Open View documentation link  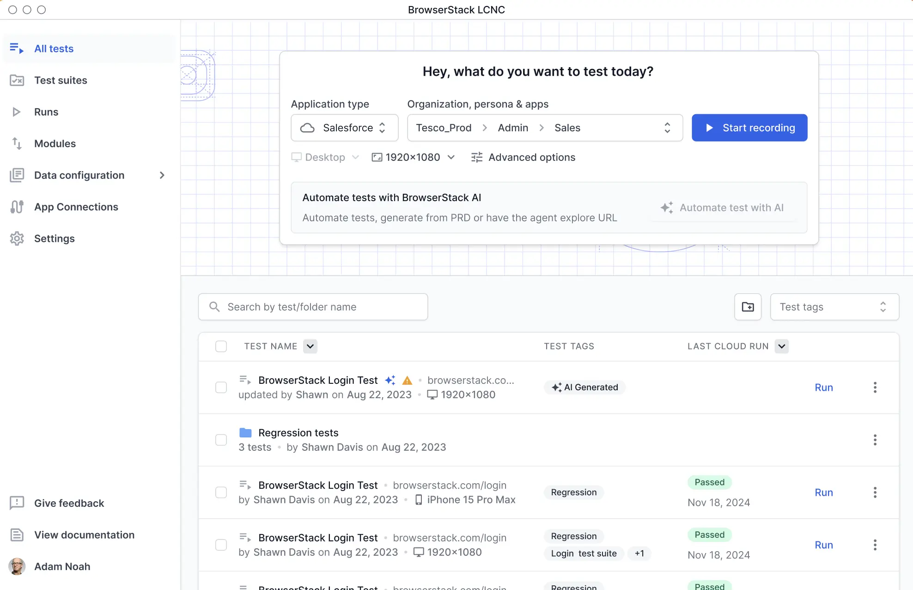85,535
